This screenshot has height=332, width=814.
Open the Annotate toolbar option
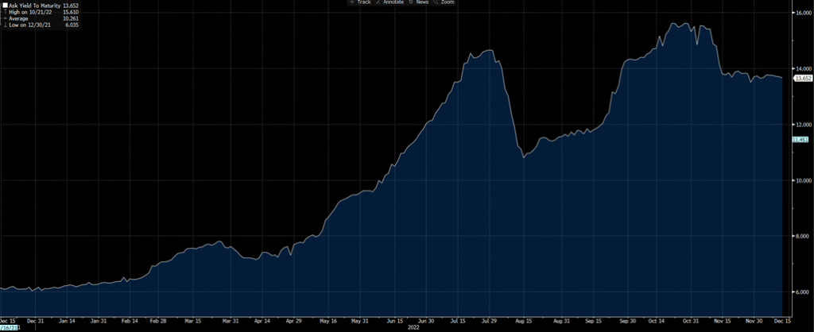393,3
